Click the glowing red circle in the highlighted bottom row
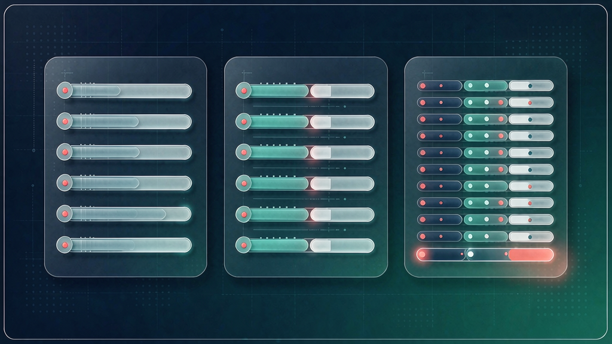This screenshot has width=612, height=344. (x=422, y=254)
